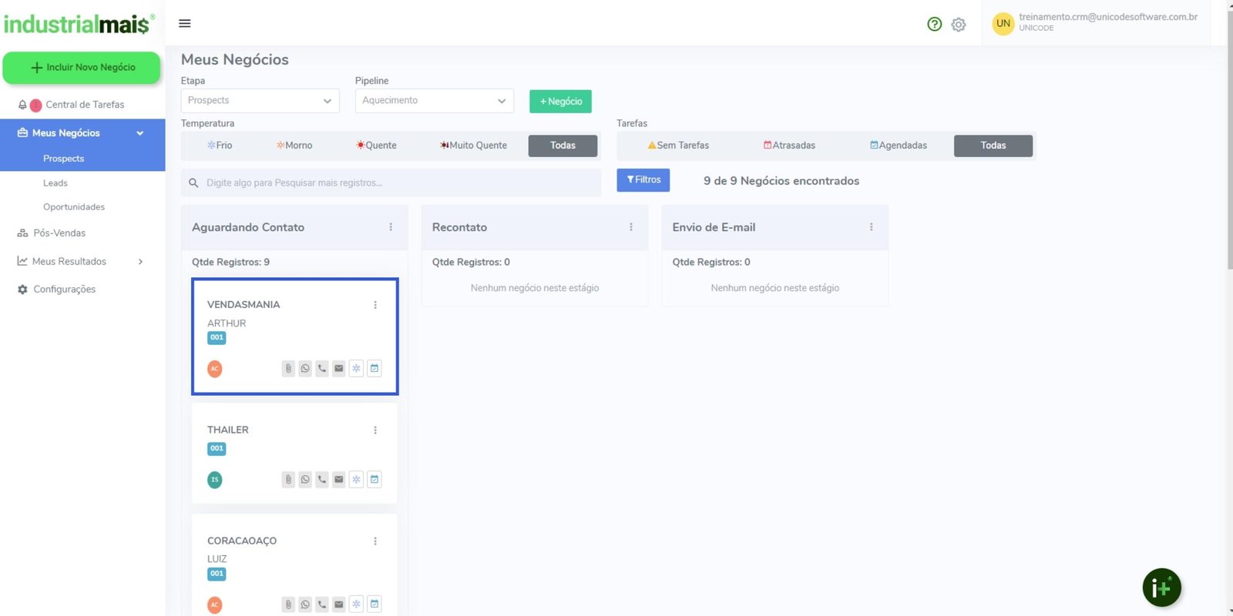
Task: Click the email icon on the THAILER card
Action: click(x=339, y=480)
